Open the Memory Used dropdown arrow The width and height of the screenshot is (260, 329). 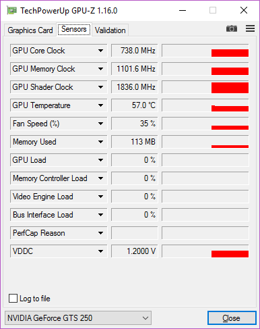(100, 142)
